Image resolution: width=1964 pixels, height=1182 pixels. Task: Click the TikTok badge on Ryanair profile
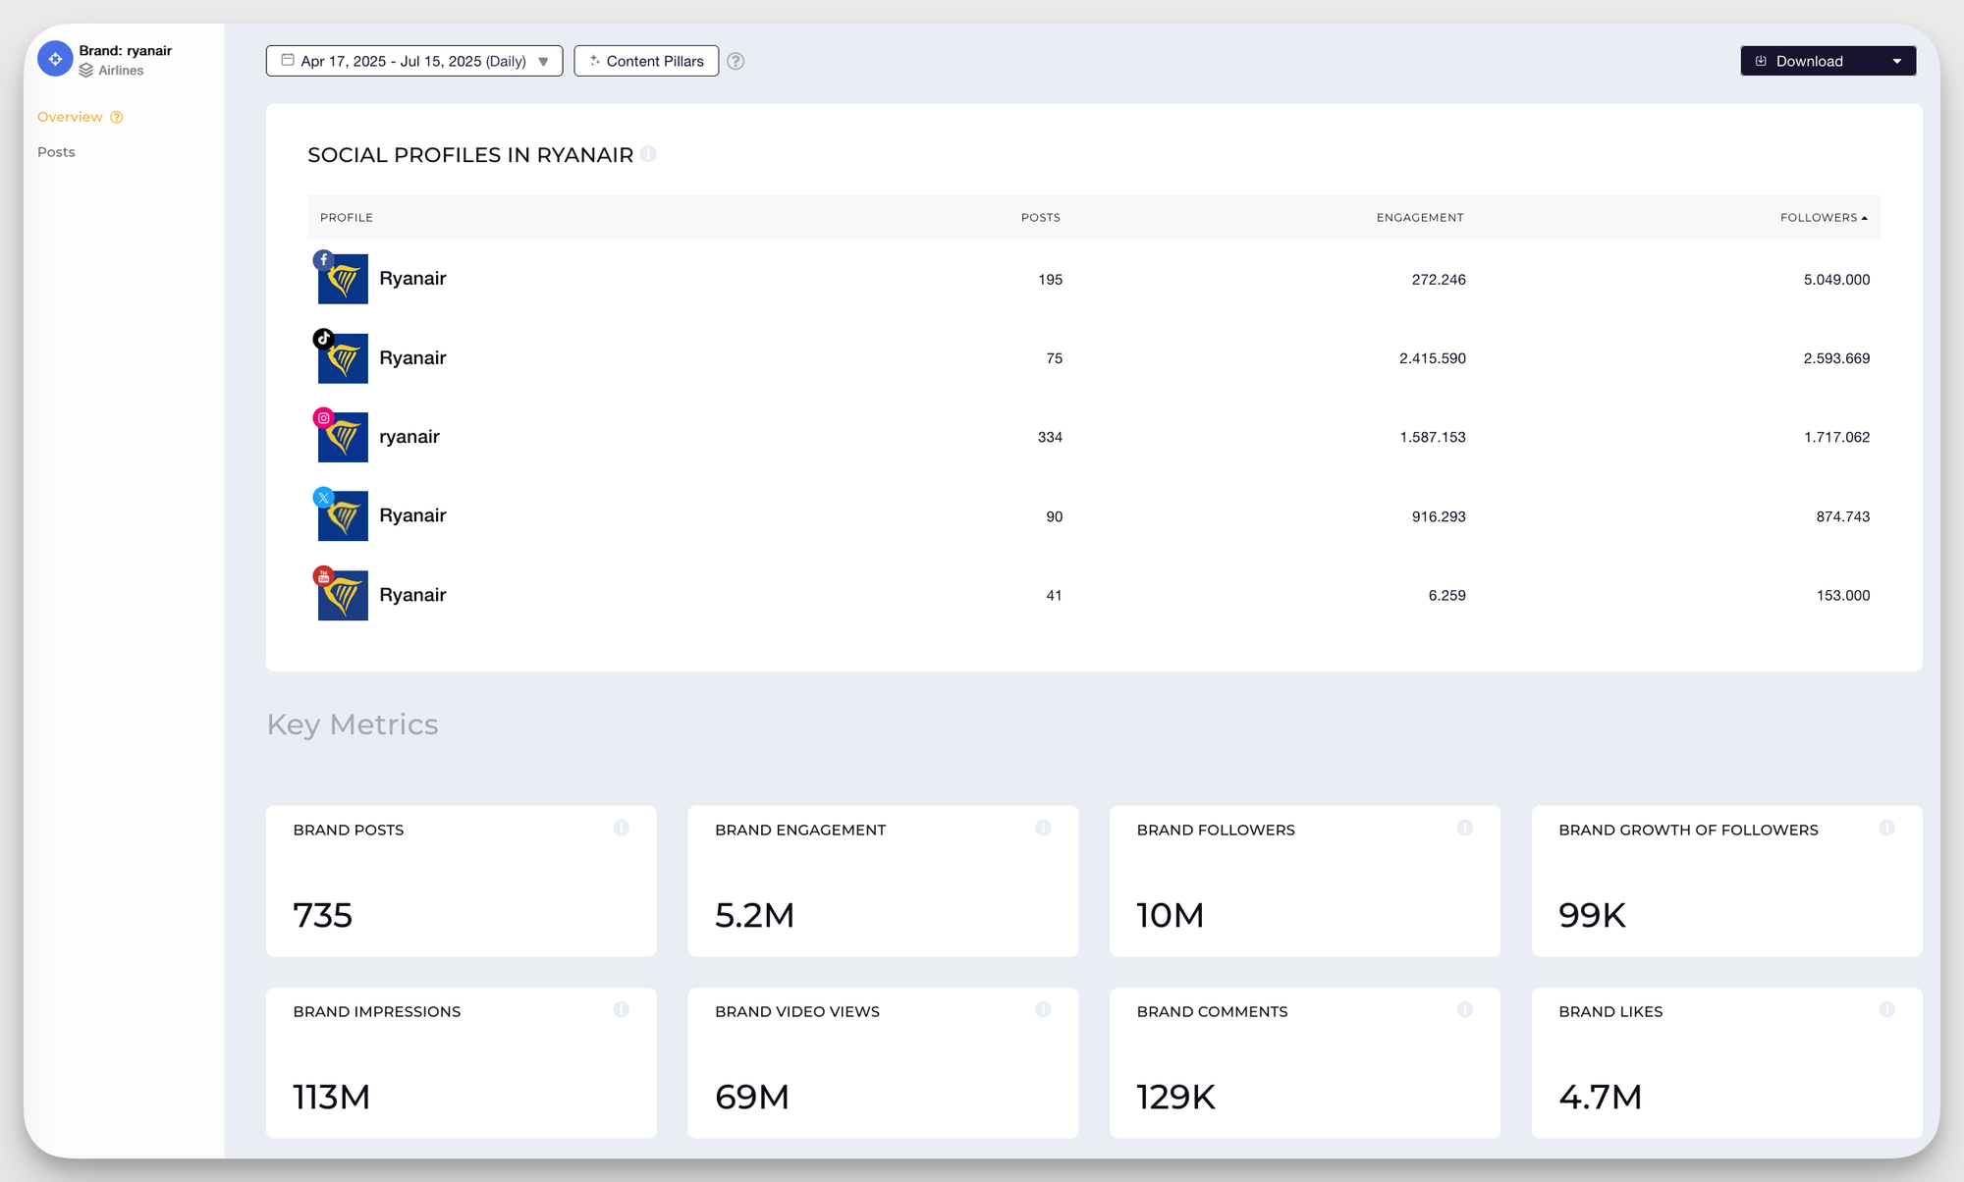coord(323,339)
